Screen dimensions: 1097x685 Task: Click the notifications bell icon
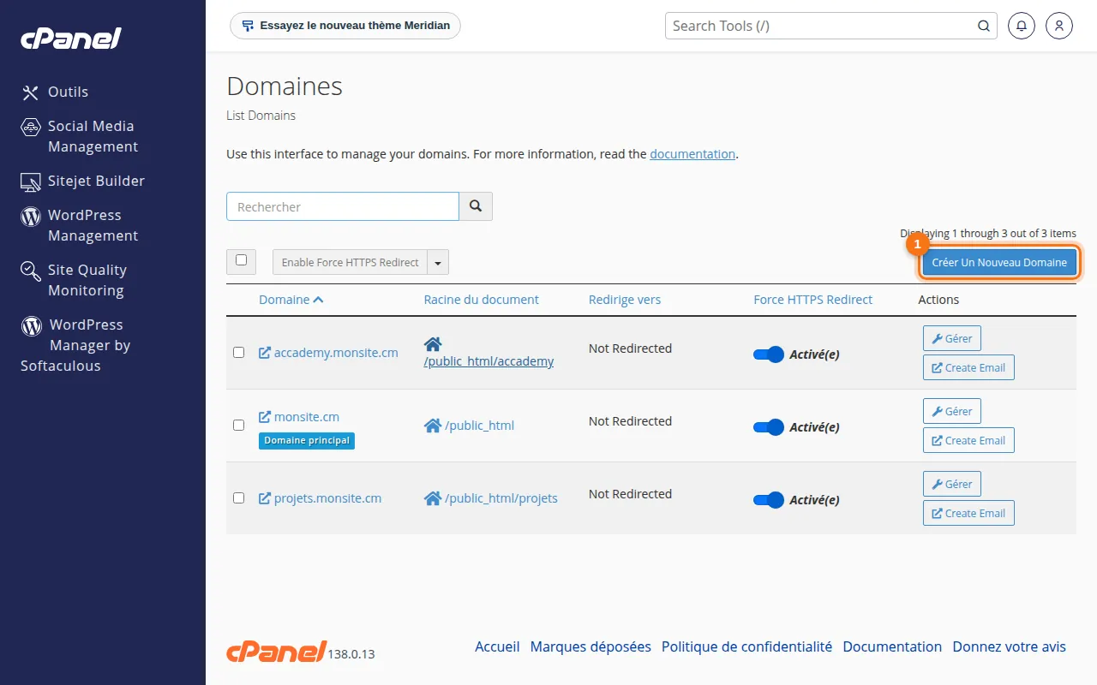(1021, 26)
